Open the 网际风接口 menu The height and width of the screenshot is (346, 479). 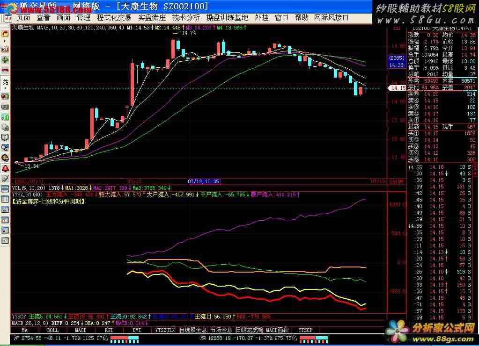[332, 18]
